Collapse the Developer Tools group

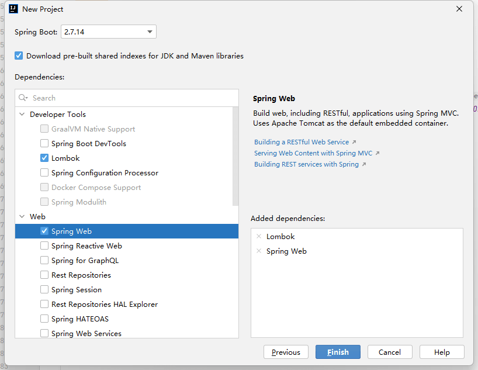22,115
